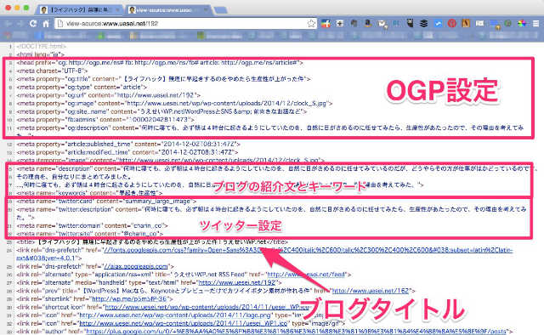544x335 pixels.
Task: Open the shortcut icon uesei_WP png link
Action: 207,307
